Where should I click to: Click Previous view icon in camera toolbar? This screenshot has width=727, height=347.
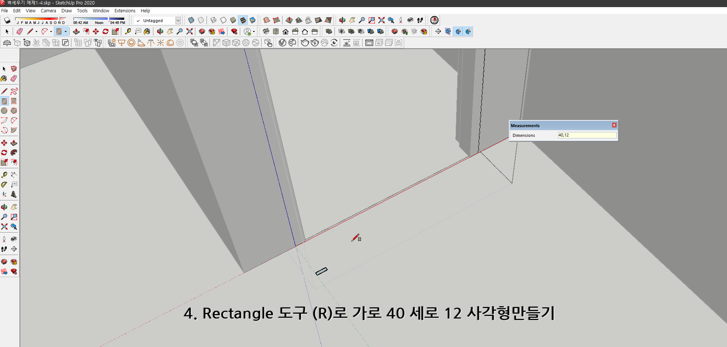click(391, 20)
